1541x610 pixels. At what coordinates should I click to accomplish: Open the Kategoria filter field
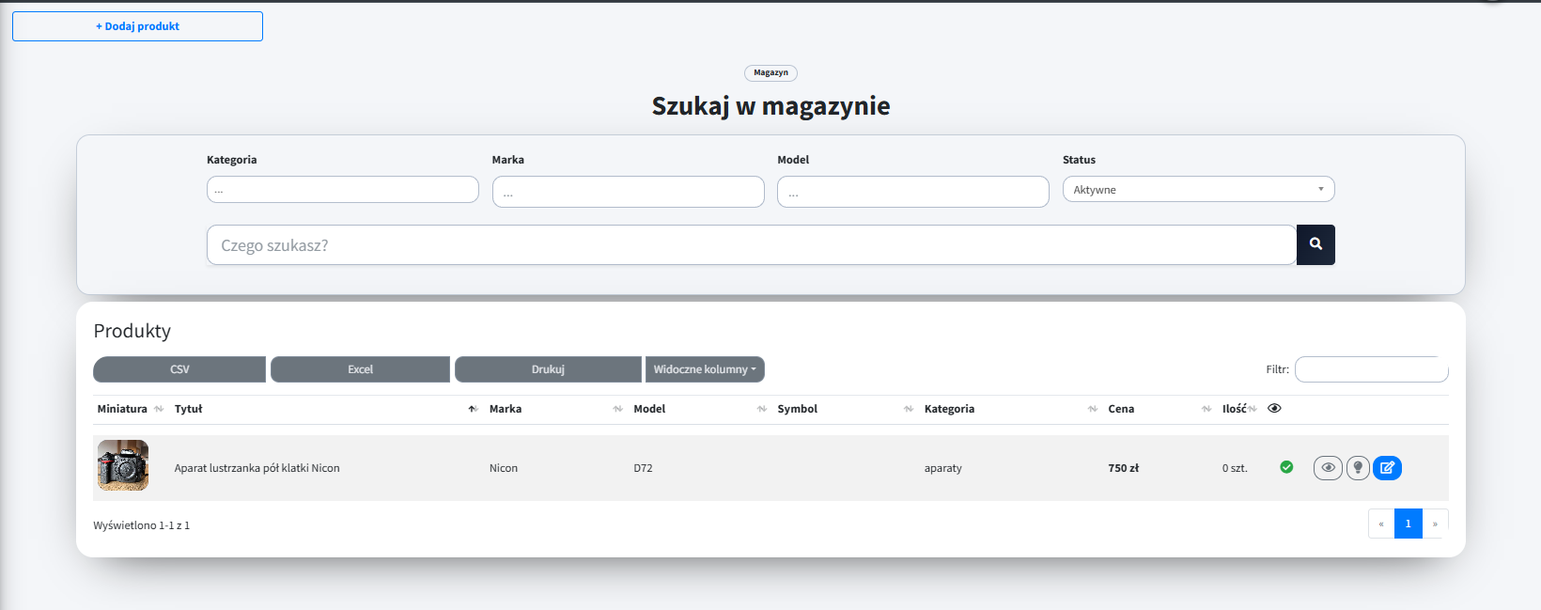pyautogui.click(x=343, y=189)
